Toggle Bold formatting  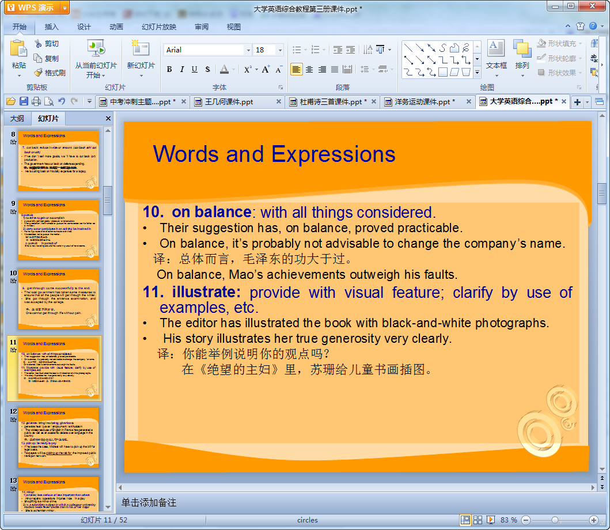[x=169, y=69]
